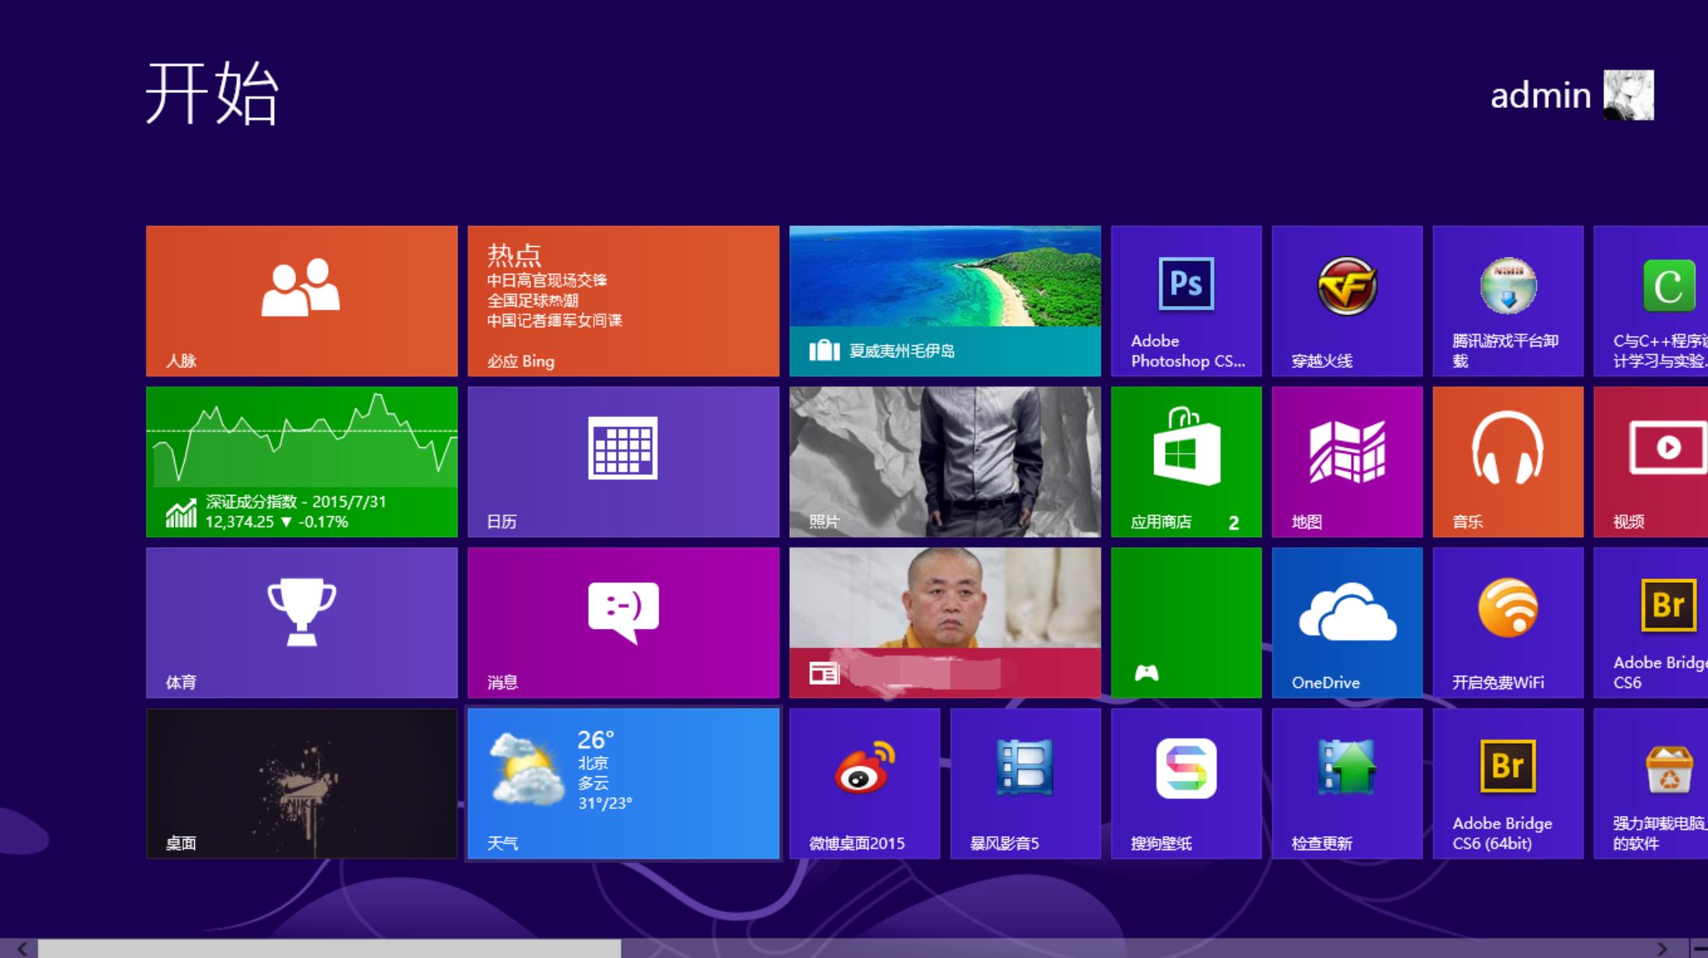Open the 应用商店 Store tile

point(1186,462)
